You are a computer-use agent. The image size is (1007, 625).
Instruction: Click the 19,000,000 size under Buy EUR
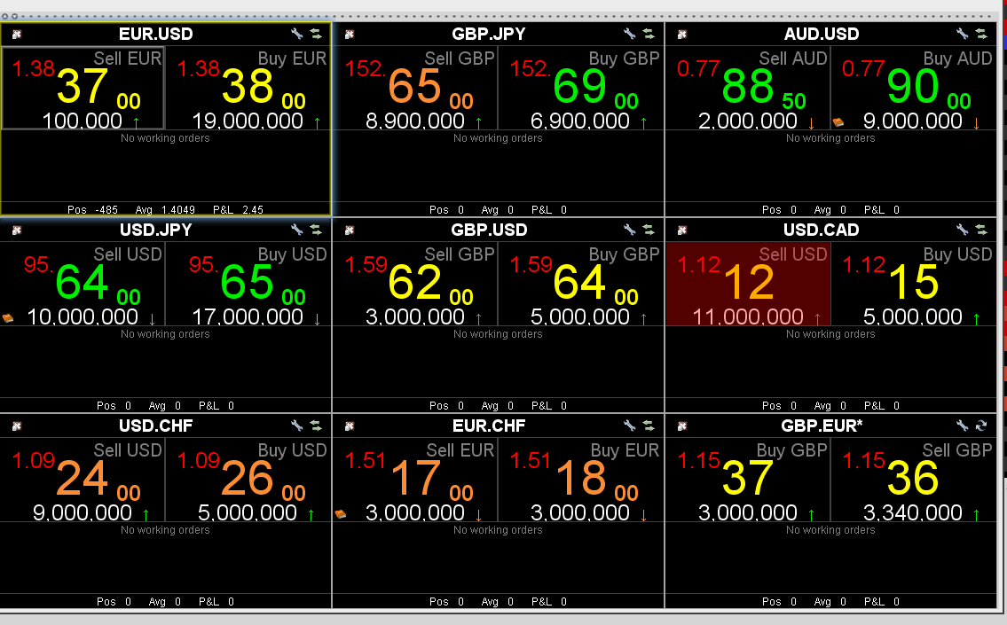pos(248,121)
